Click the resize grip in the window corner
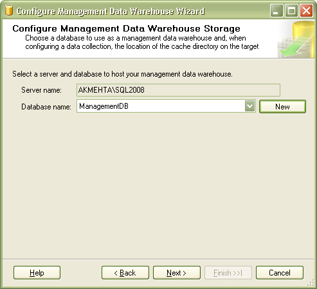This screenshot has height=289, width=317. point(311,283)
